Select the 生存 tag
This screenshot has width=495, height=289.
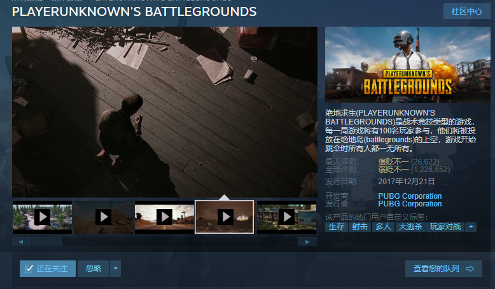click(x=336, y=227)
